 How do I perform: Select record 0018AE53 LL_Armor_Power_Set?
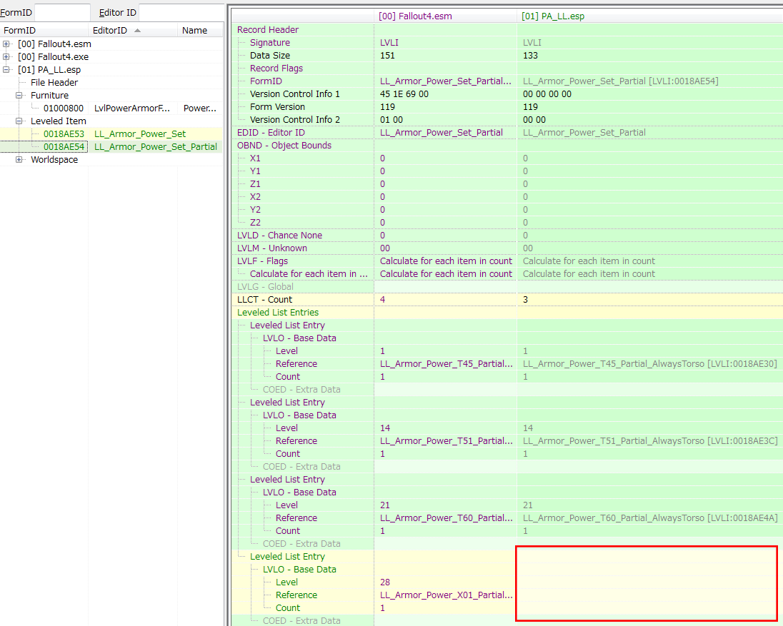click(x=111, y=133)
